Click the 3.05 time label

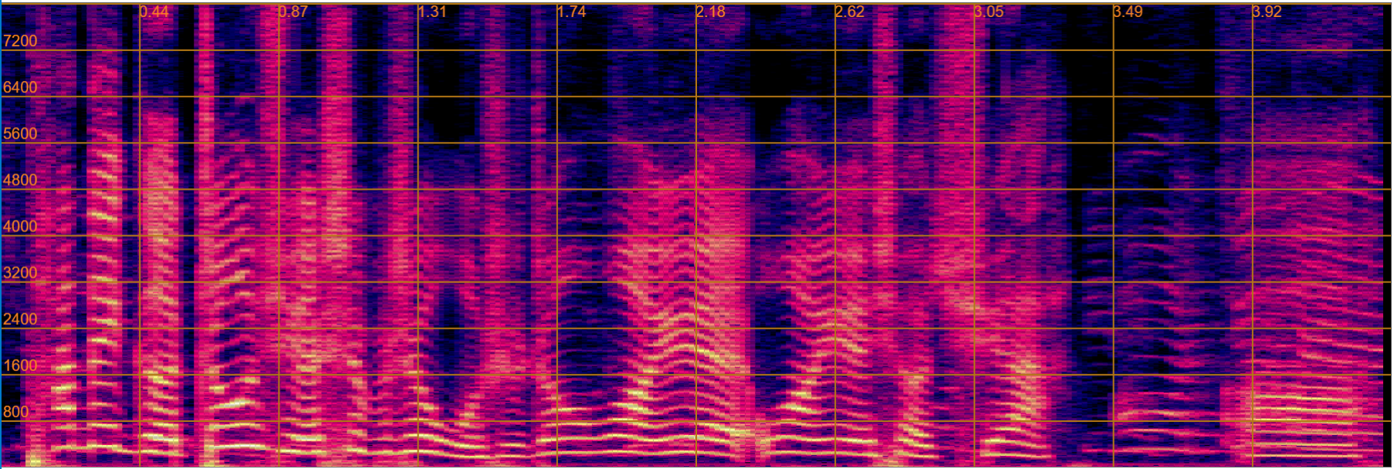click(990, 12)
